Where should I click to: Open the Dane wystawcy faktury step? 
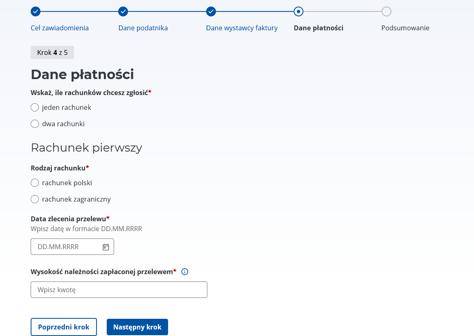pos(242,28)
